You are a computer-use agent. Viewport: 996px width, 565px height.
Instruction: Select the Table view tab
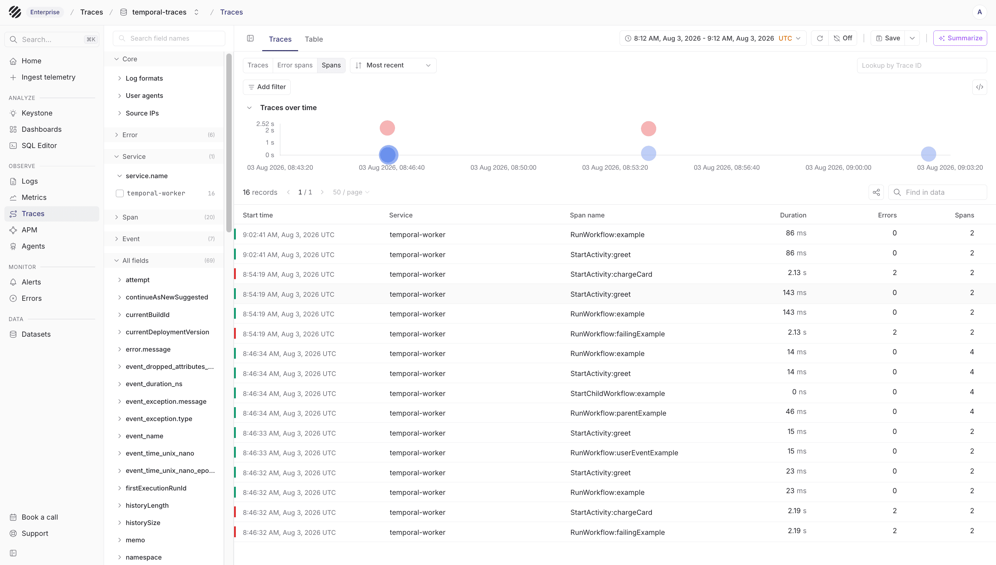coord(313,39)
